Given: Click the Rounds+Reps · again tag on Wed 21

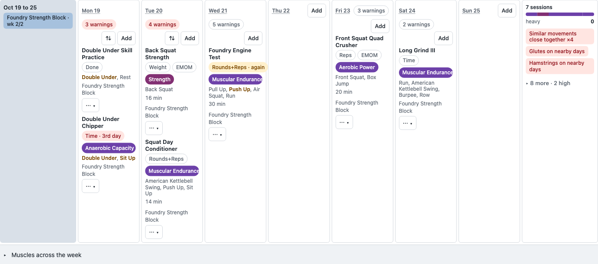Looking at the screenshot, I should tap(238, 67).
